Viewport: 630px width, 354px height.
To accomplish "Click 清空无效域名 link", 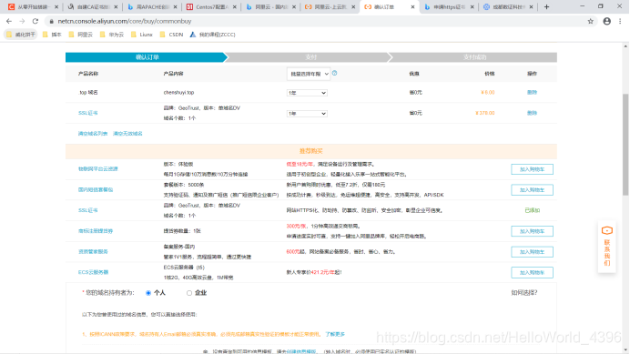I will (127, 134).
